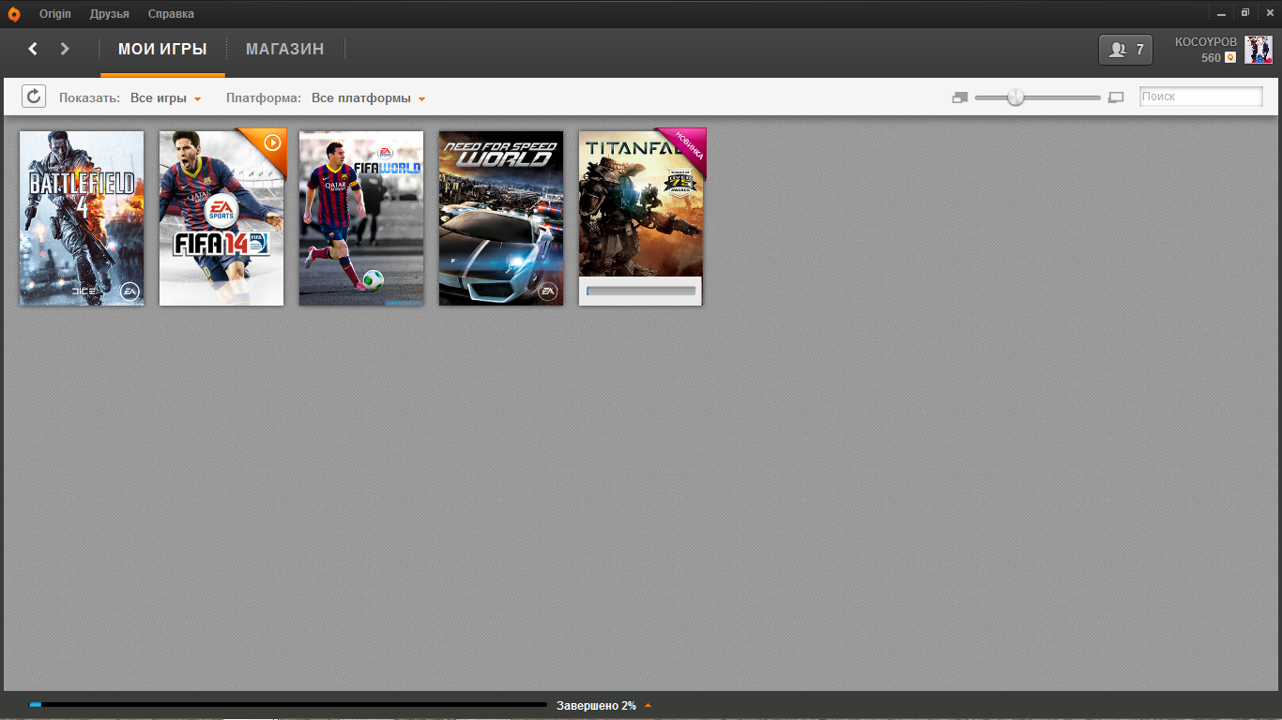
Task: Open the friends list button showing 7
Action: [x=1125, y=50]
